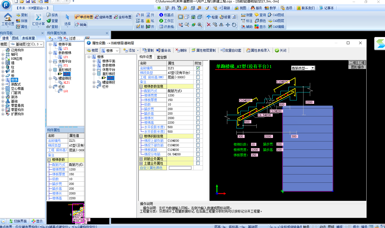Toggle 附加 checkbox for 备注 row
385x228 pixels.
[198, 82]
